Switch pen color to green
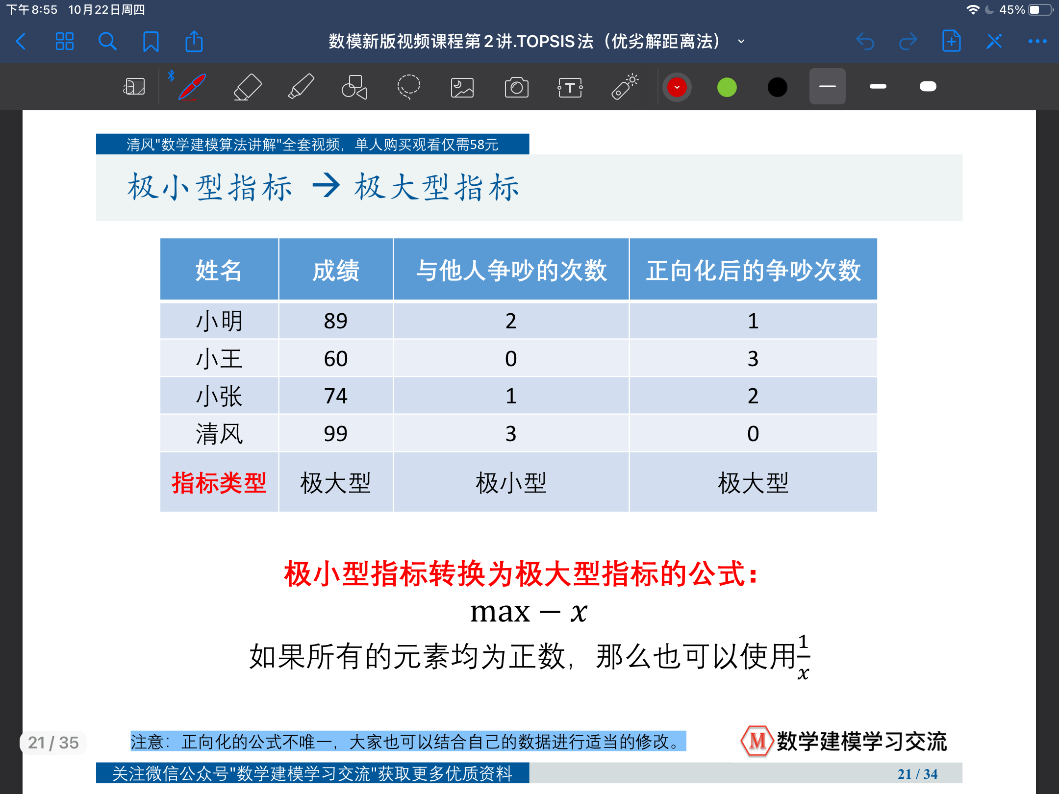 coord(727,86)
